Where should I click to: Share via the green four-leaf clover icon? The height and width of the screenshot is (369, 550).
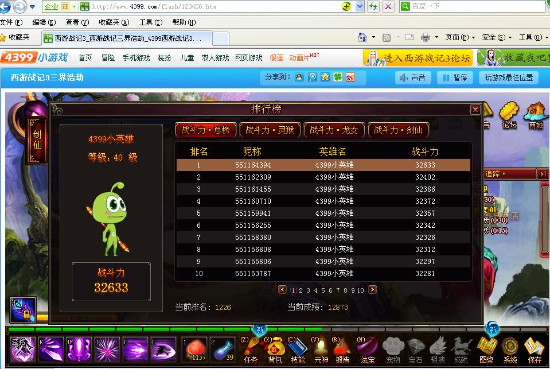click(x=338, y=77)
